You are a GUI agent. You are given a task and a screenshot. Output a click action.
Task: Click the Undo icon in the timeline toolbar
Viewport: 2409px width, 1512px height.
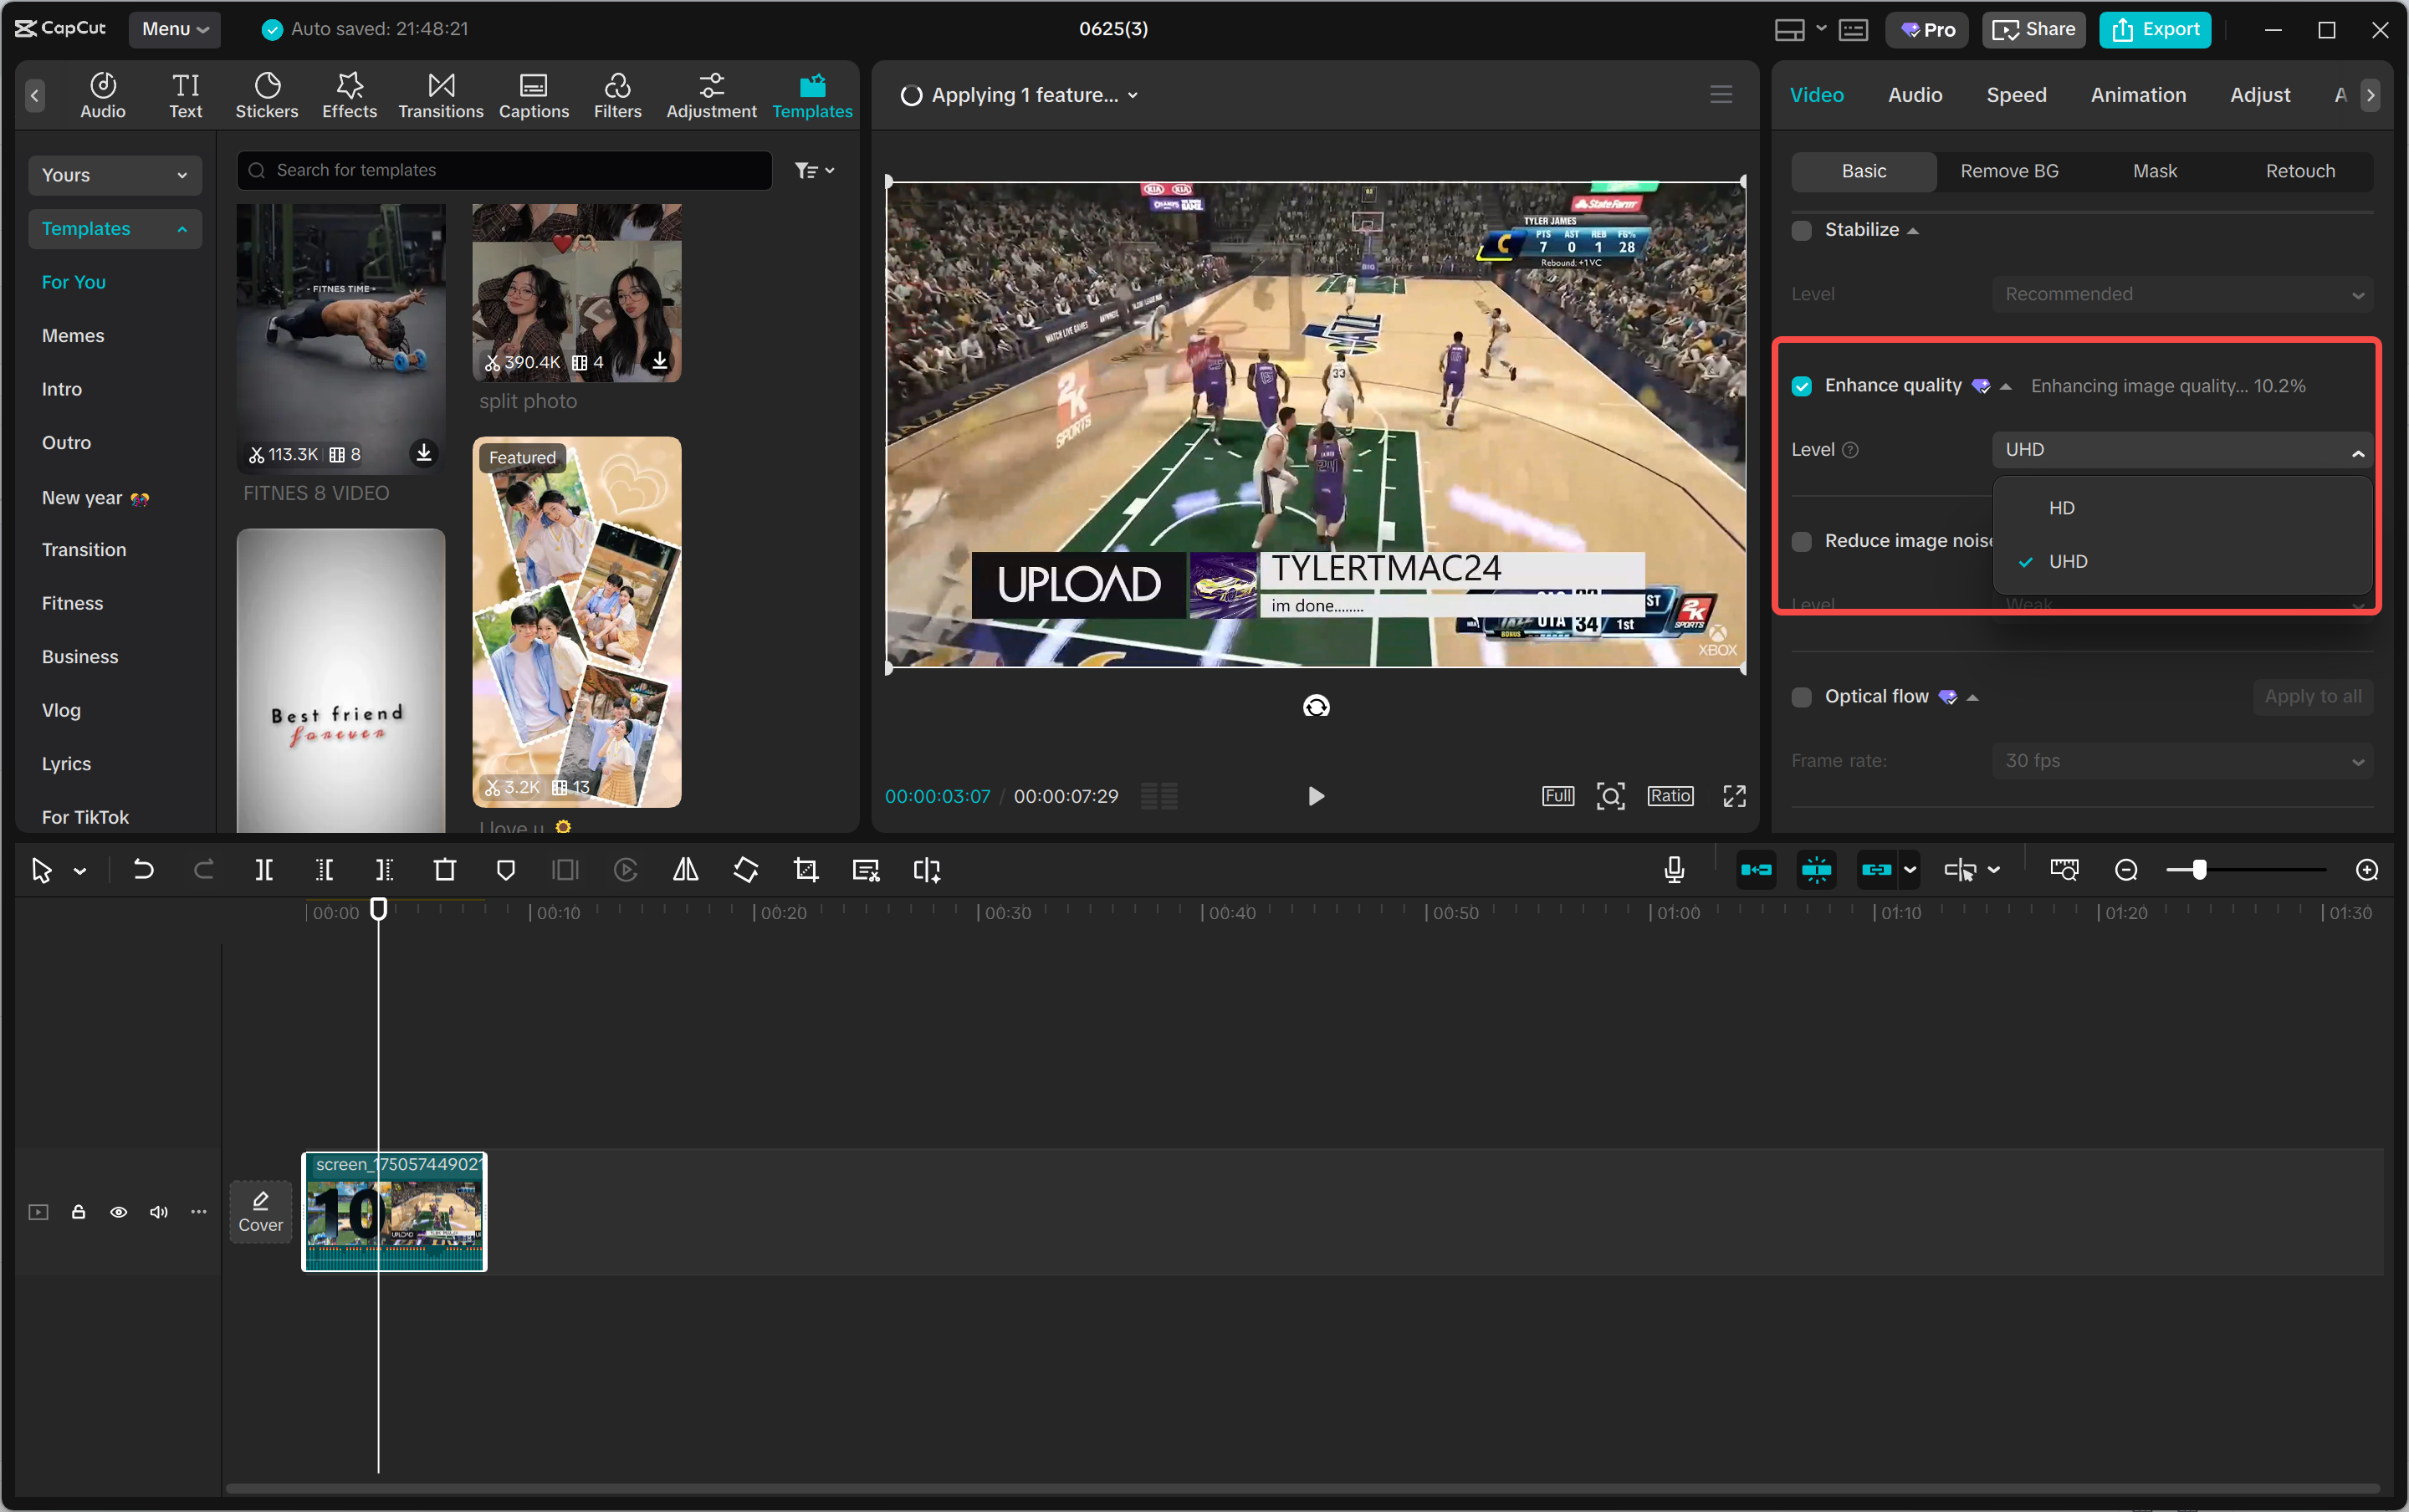(144, 870)
